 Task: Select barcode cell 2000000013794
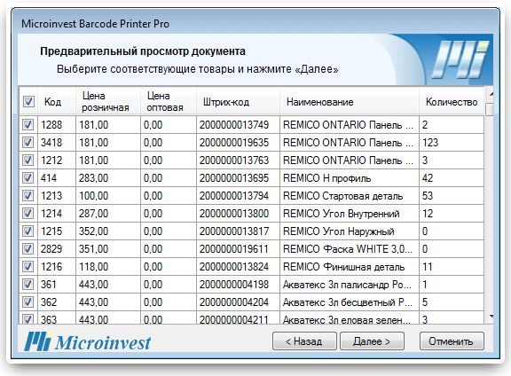tap(239, 196)
